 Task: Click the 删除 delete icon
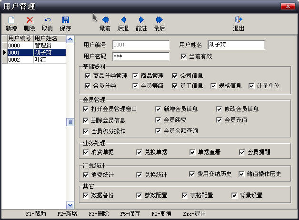click(x=30, y=20)
